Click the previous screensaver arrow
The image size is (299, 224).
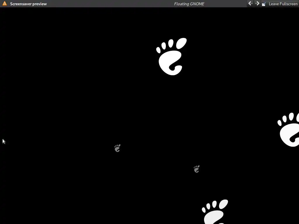point(250,3)
